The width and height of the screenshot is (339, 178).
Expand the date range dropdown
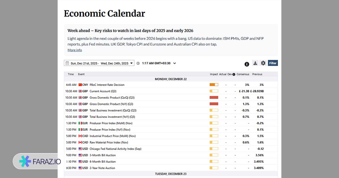131,63
